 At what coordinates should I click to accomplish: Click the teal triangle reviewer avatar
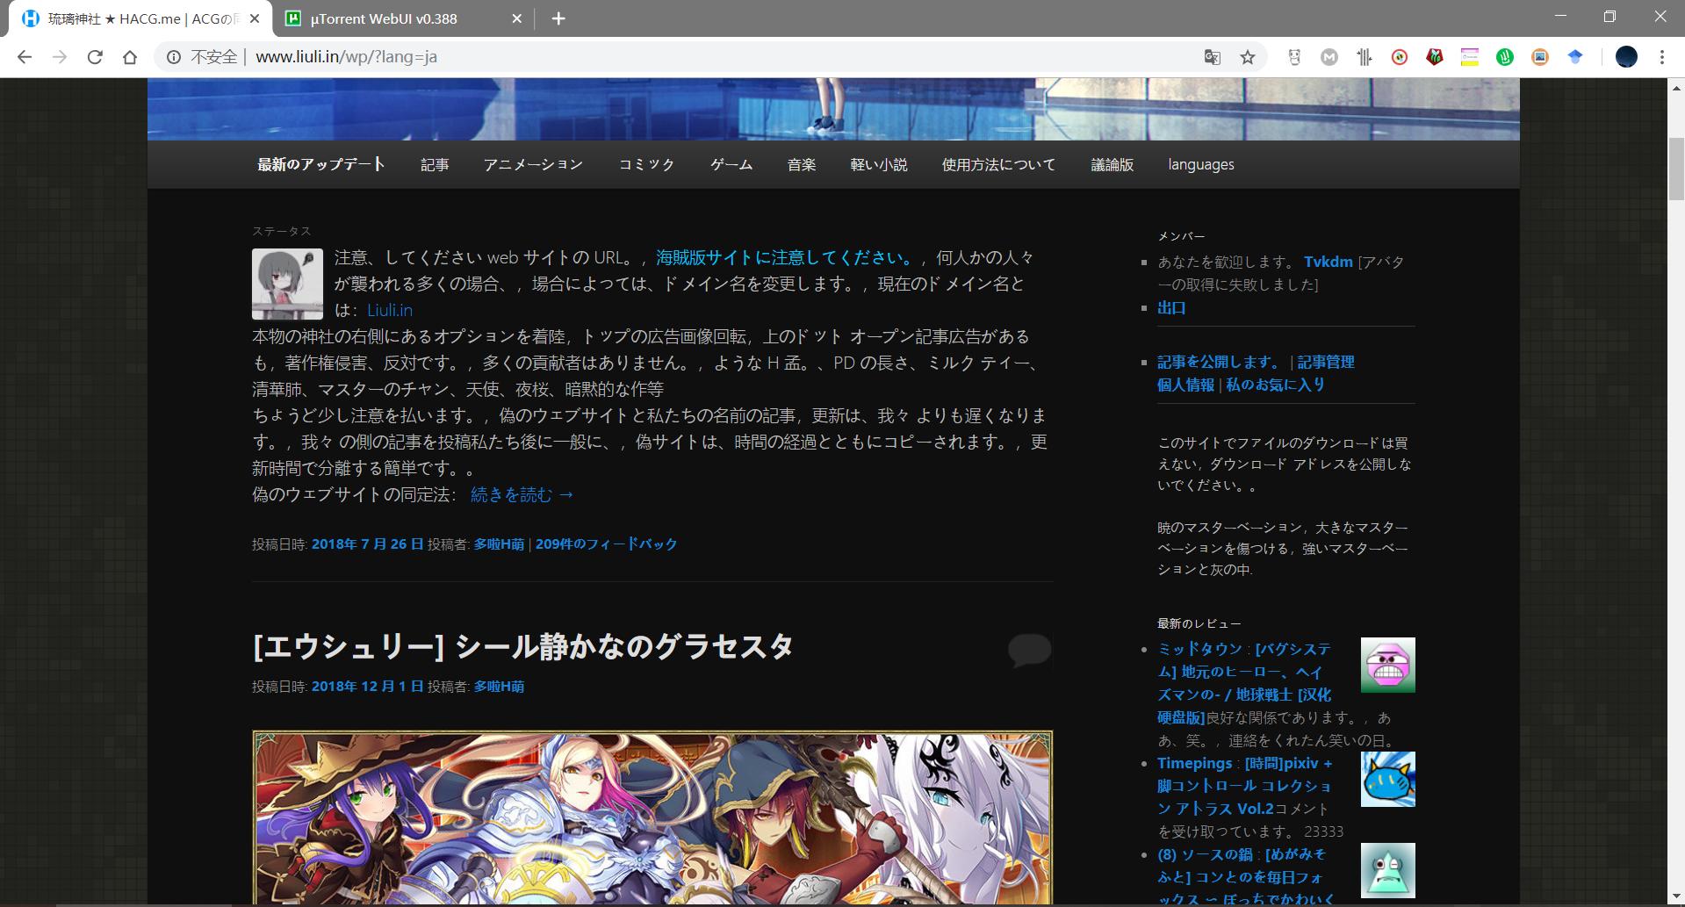1387,870
